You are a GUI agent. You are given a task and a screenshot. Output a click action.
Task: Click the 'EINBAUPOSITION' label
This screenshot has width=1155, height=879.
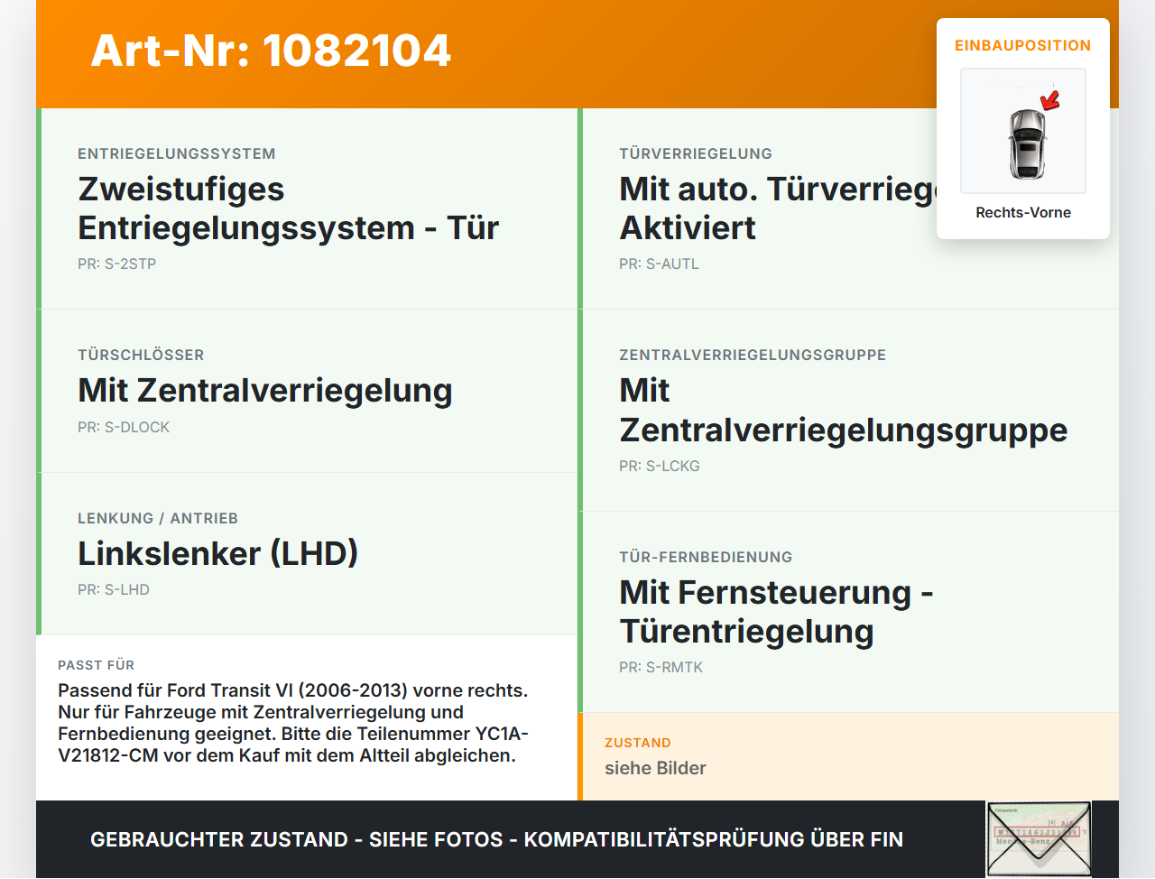pos(1023,45)
